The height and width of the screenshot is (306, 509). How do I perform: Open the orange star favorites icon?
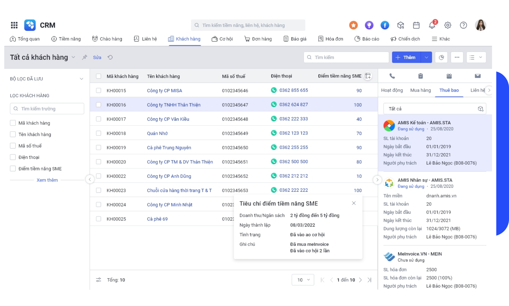353,25
